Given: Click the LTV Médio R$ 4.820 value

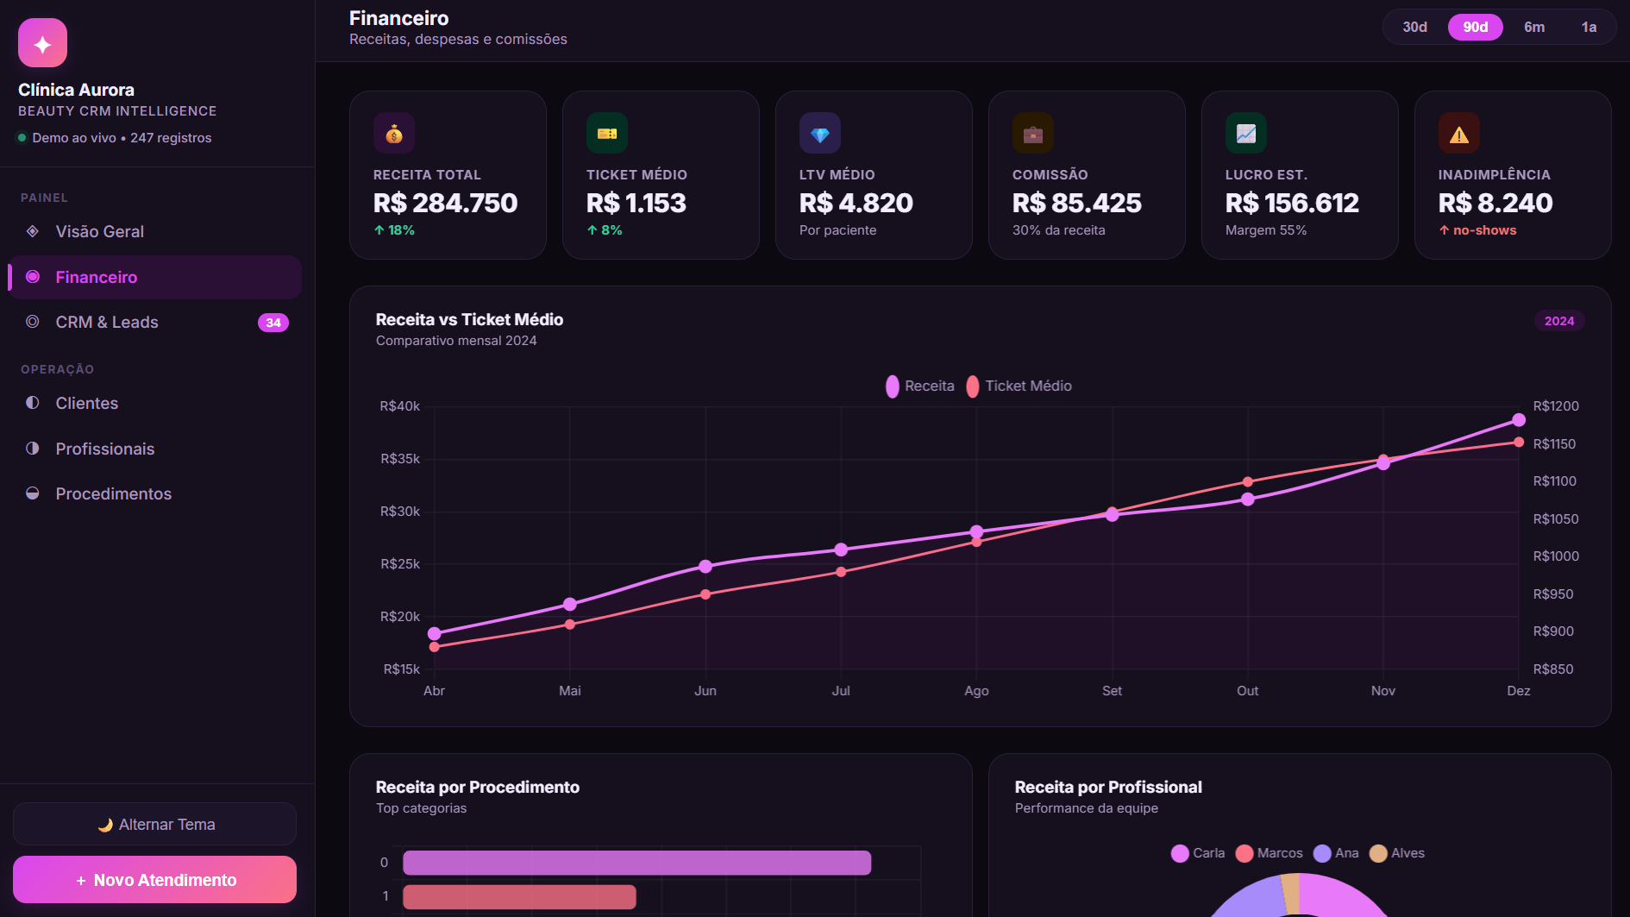Looking at the screenshot, I should click(x=856, y=203).
